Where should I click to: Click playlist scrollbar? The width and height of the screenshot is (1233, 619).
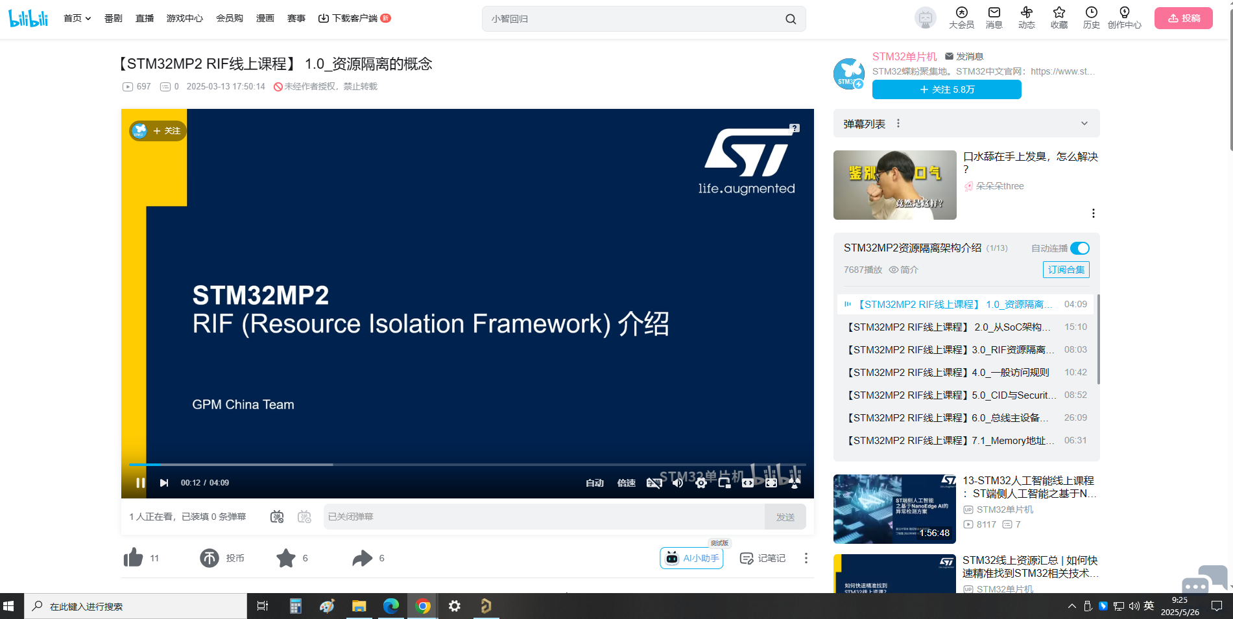pyautogui.click(x=1098, y=339)
